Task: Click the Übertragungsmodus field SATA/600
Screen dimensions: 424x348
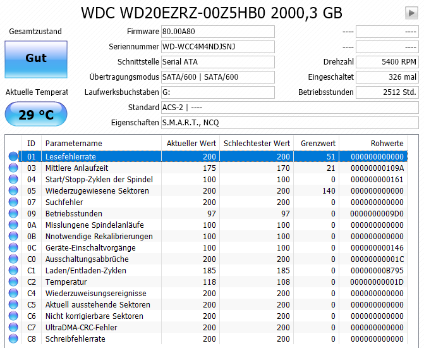Action: coord(217,77)
